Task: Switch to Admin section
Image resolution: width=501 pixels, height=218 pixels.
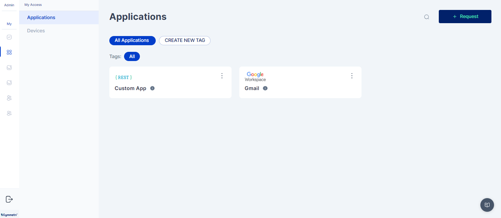Action: coord(9,5)
